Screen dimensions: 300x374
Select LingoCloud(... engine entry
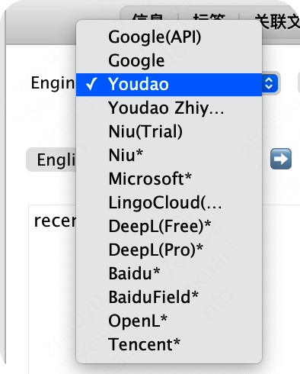pos(169,202)
